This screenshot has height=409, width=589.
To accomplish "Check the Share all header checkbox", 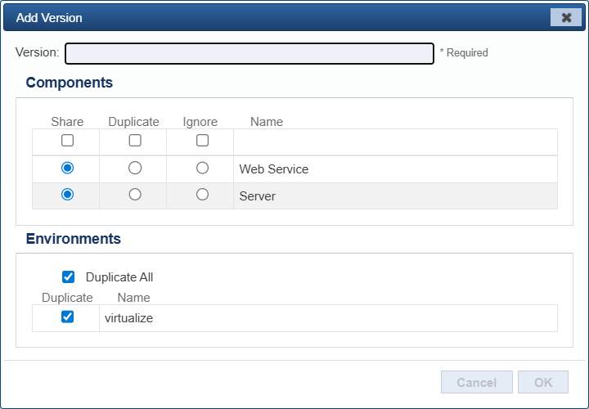I will (x=68, y=141).
